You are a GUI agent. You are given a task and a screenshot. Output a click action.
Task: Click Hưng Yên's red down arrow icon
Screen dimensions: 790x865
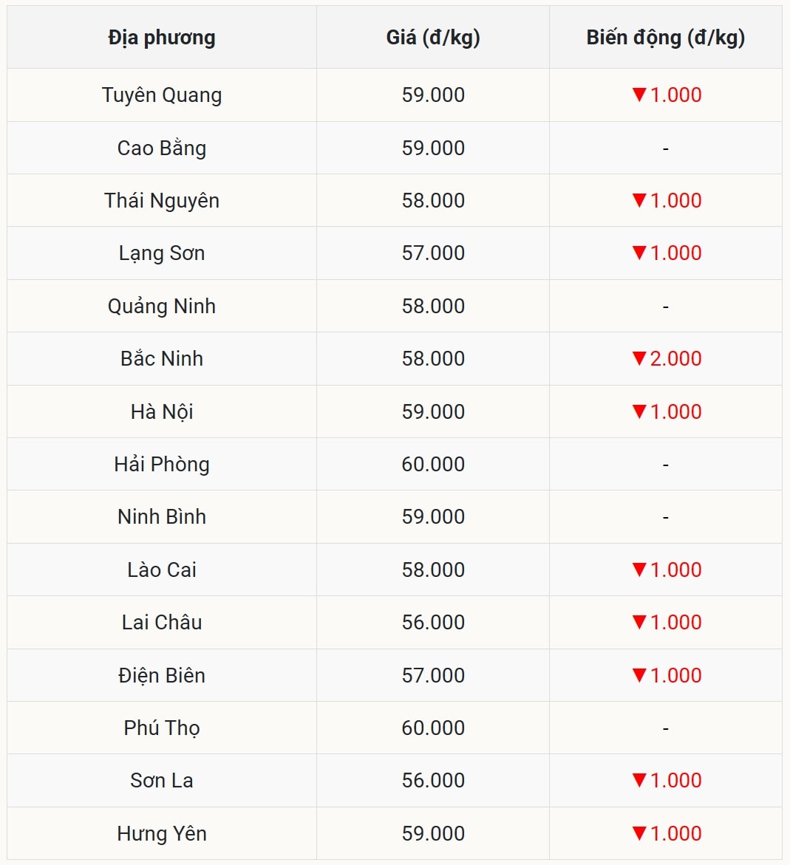coord(639,833)
